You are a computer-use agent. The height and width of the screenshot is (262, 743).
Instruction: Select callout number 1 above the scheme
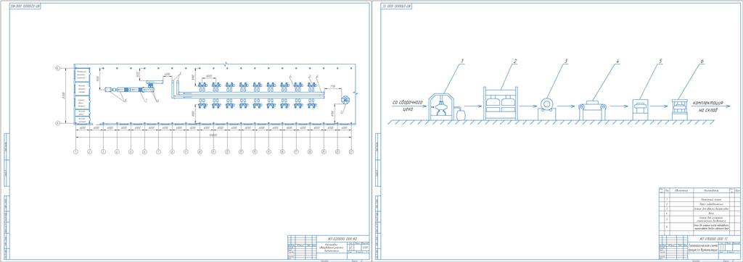pos(462,61)
